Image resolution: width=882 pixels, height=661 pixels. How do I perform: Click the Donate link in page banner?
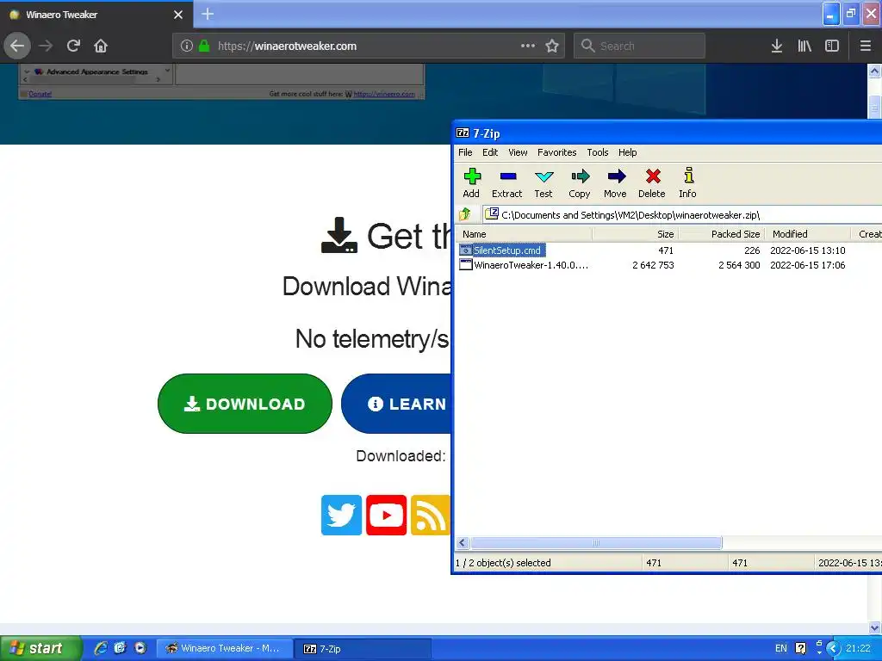pyautogui.click(x=40, y=94)
